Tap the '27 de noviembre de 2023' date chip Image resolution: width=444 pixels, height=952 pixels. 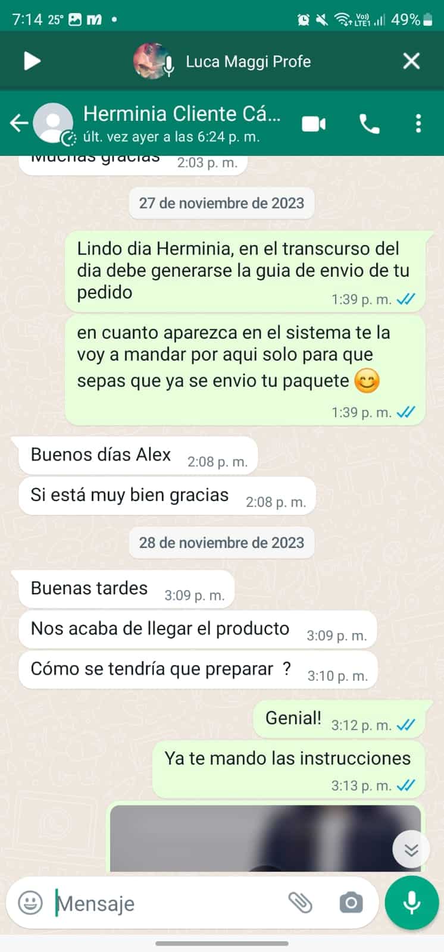(x=221, y=203)
